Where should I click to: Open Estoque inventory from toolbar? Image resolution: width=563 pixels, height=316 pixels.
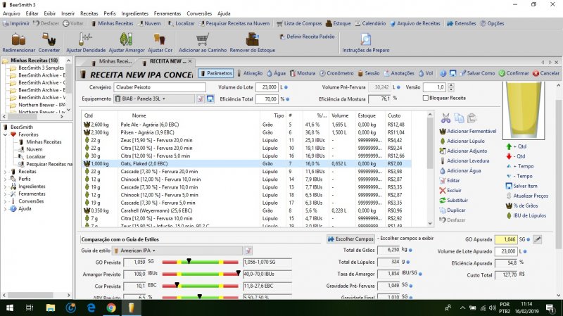tap(339, 23)
